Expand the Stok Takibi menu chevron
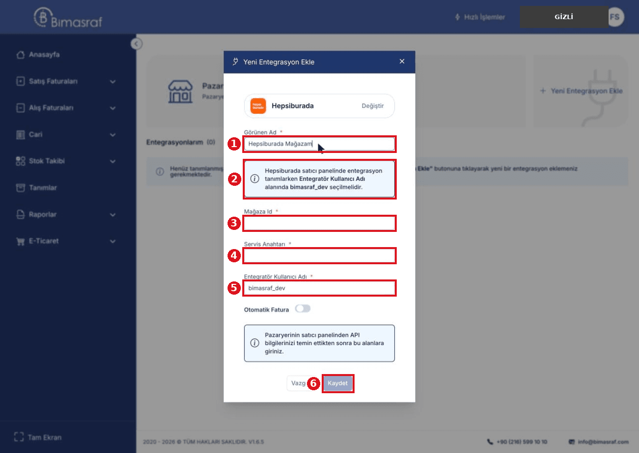Viewport: 639px width, 453px height. (x=113, y=161)
